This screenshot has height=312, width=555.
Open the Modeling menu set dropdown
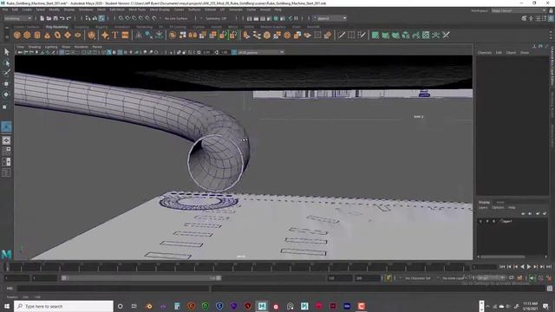[17, 18]
